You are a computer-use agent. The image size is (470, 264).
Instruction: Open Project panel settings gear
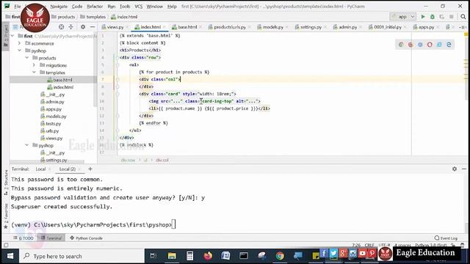point(83,27)
